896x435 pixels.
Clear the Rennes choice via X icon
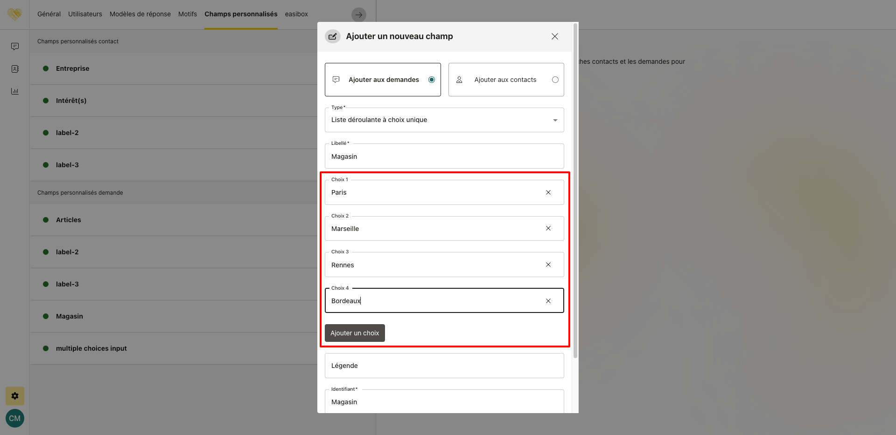pyautogui.click(x=548, y=265)
